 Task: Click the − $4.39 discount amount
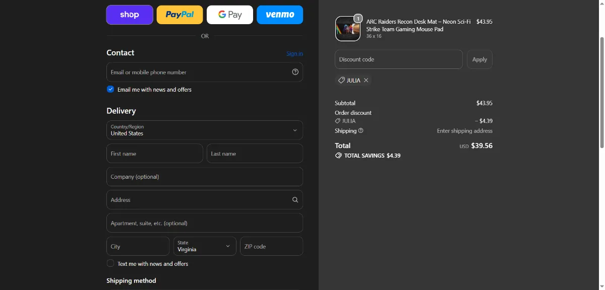pyautogui.click(x=483, y=121)
